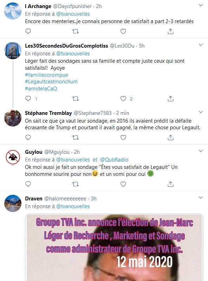The height and width of the screenshot is (281, 208).
Task: Share Les30SecondesDuGrosComplotiss tweet via share icon
Action: coord(170,98)
